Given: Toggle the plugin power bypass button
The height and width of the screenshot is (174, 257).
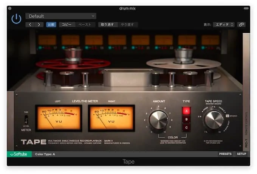Looking at the screenshot, I should [x=16, y=19].
